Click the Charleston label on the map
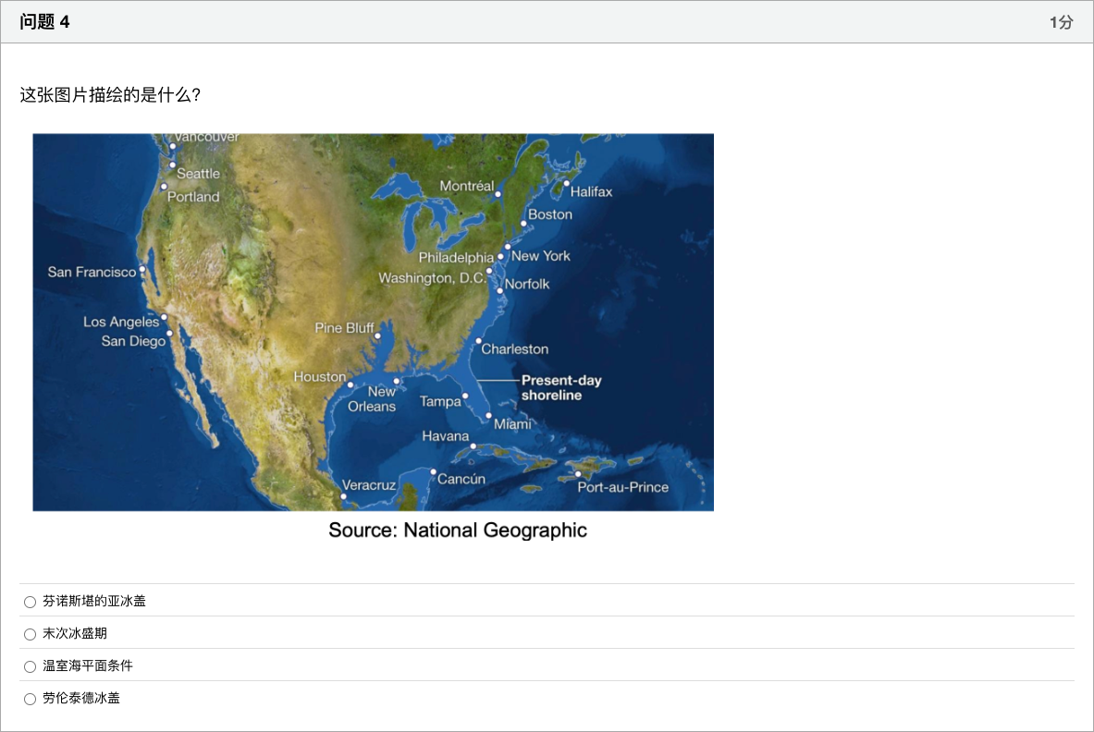 [515, 349]
